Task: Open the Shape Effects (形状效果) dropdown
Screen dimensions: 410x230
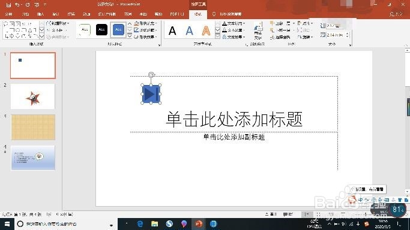Action: pyautogui.click(x=145, y=37)
